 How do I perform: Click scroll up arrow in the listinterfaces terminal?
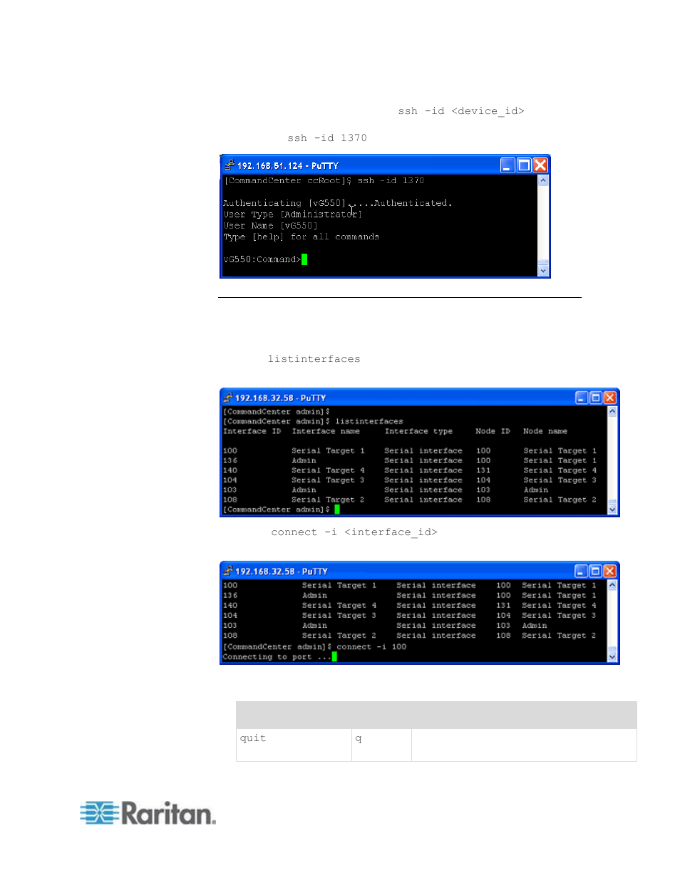coord(612,411)
